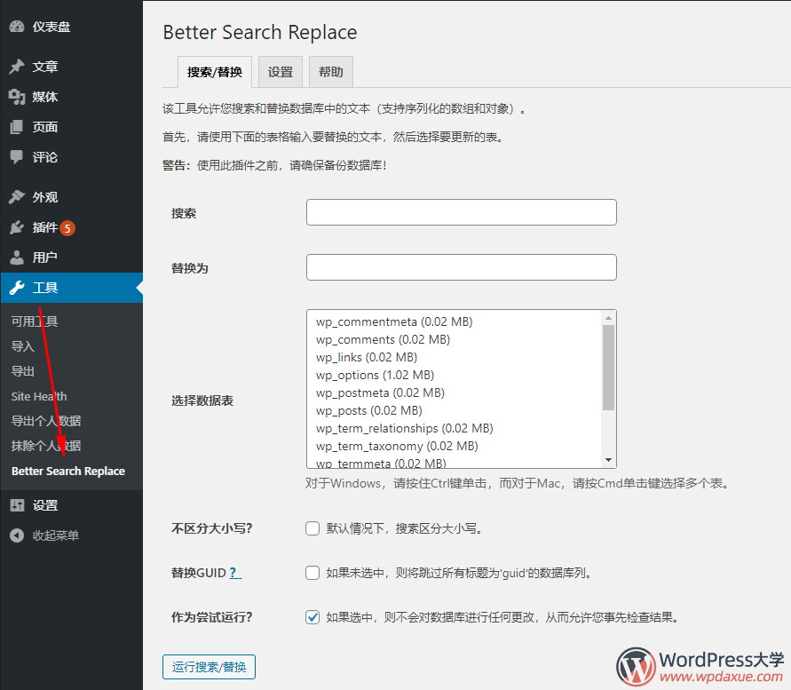
Task: Select wp_posts (0.02 MB) in table list
Action: [x=369, y=410]
